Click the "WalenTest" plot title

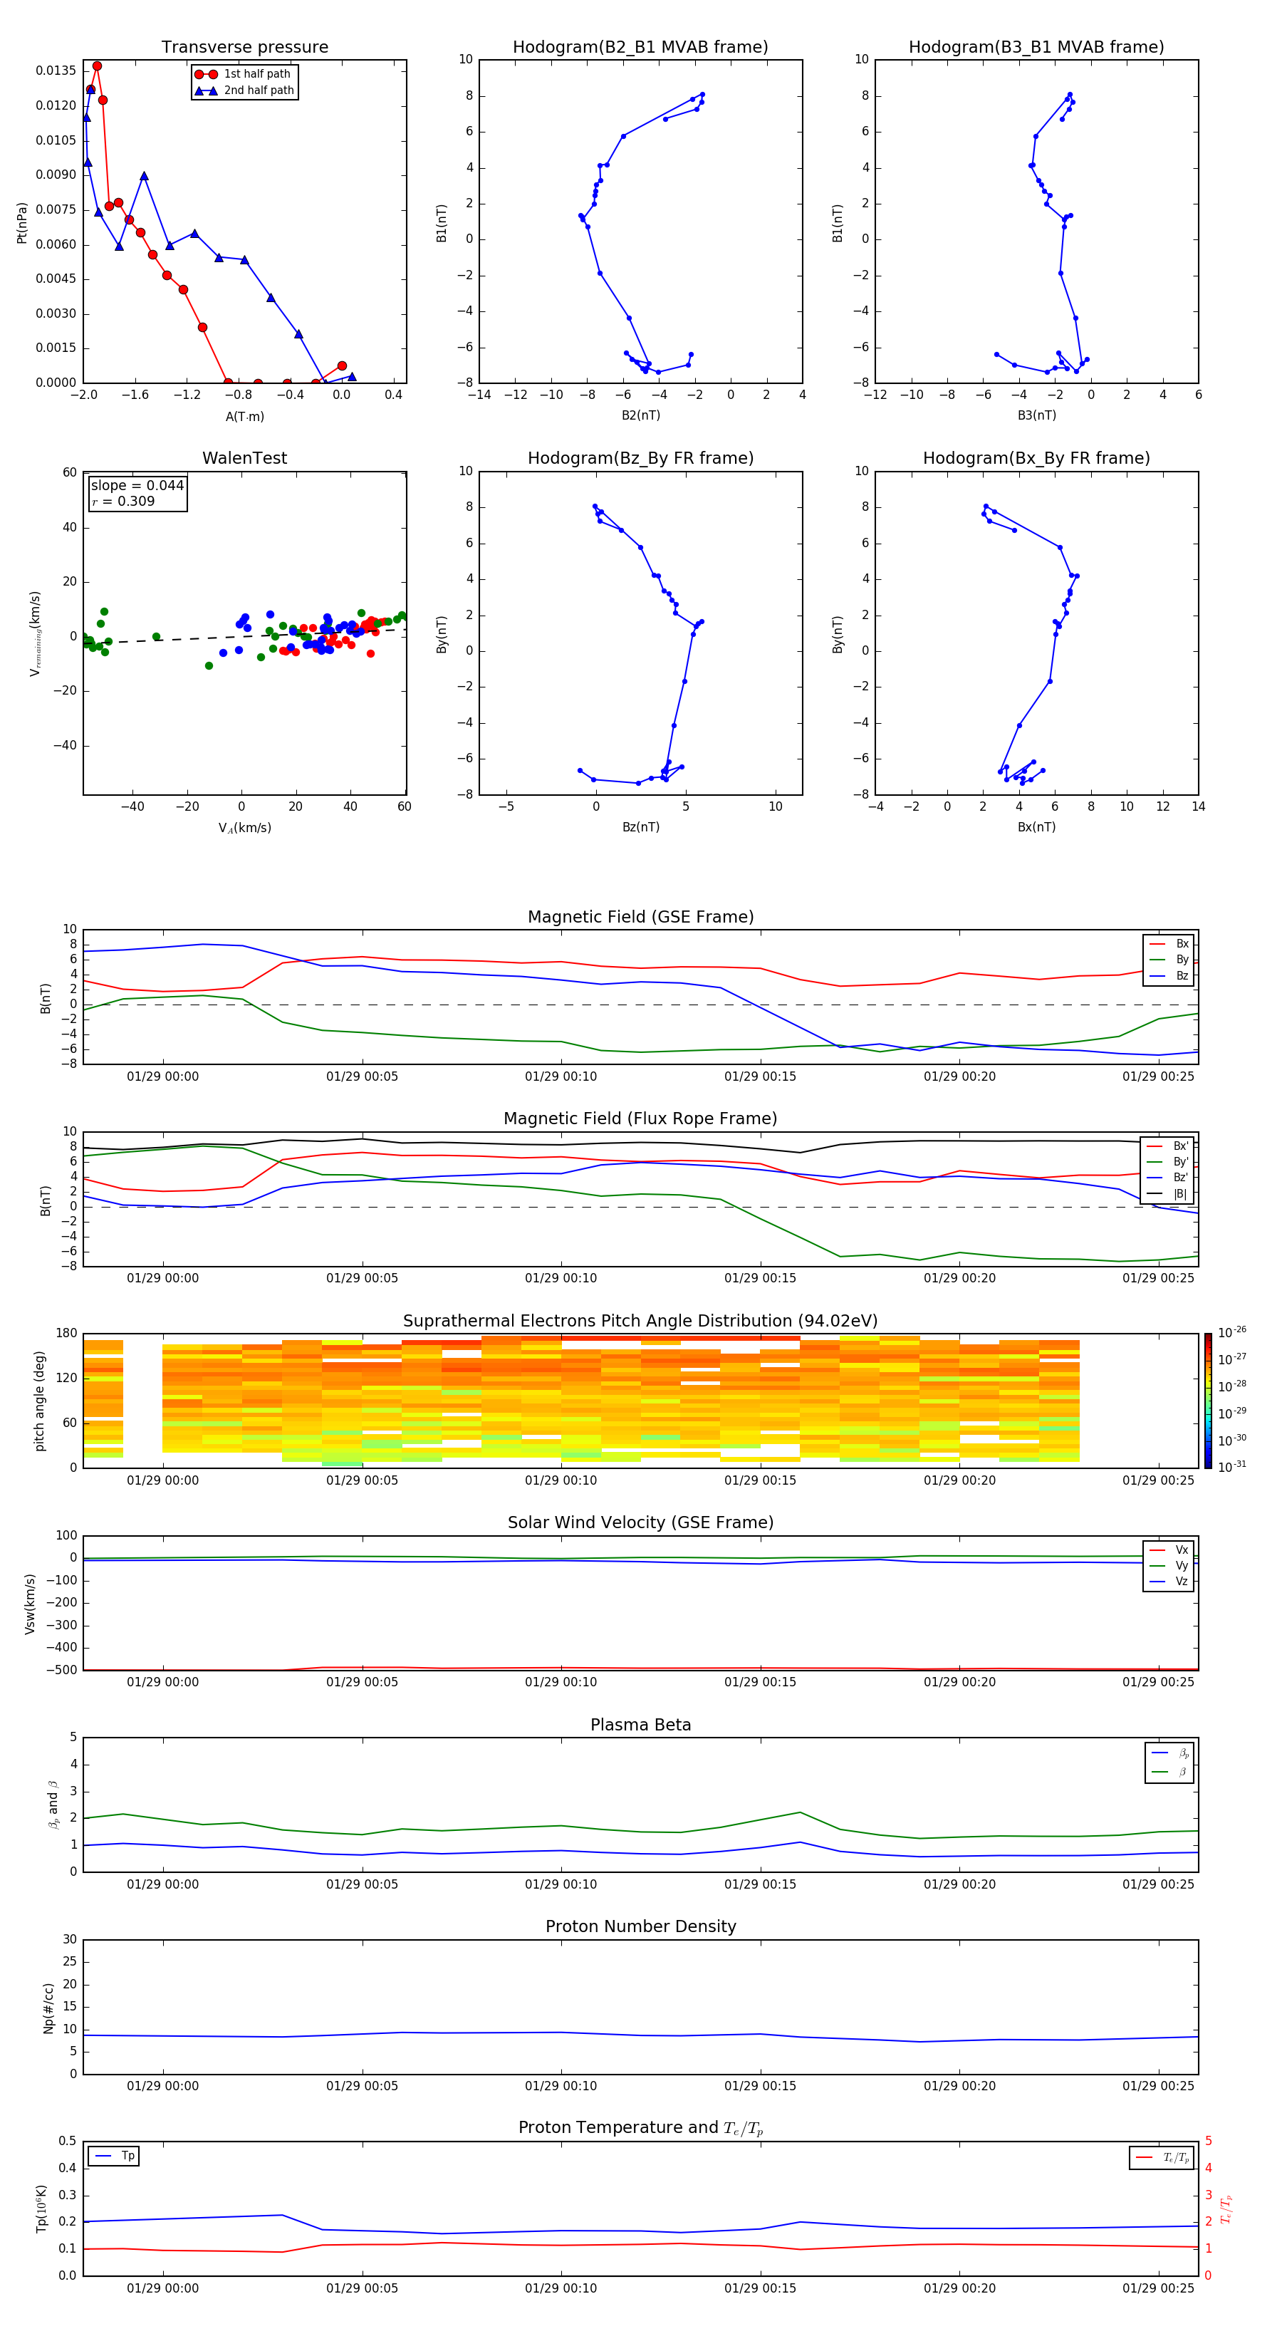(244, 458)
